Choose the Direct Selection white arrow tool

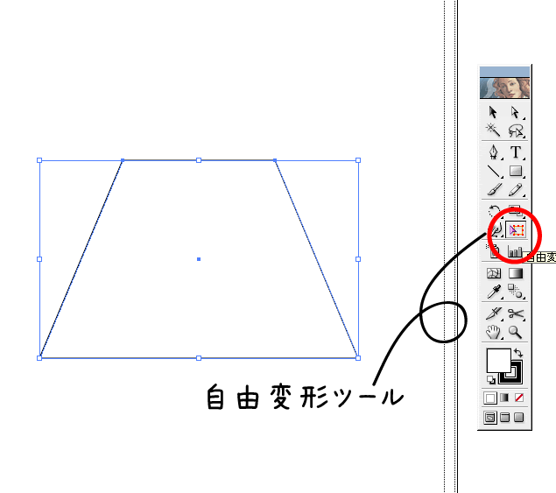[x=515, y=112]
